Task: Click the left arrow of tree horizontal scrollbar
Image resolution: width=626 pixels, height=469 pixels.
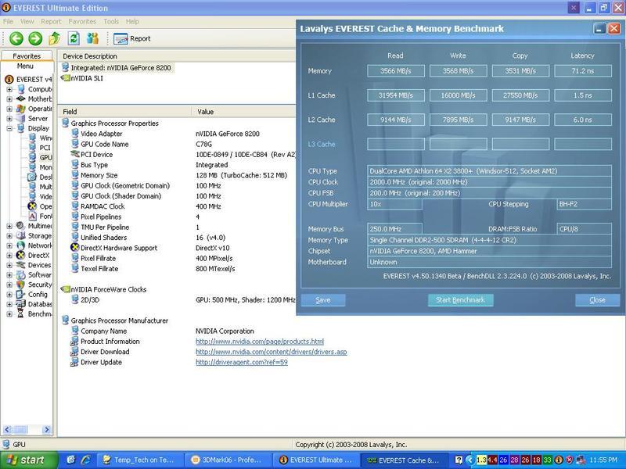Action: [x=7, y=429]
